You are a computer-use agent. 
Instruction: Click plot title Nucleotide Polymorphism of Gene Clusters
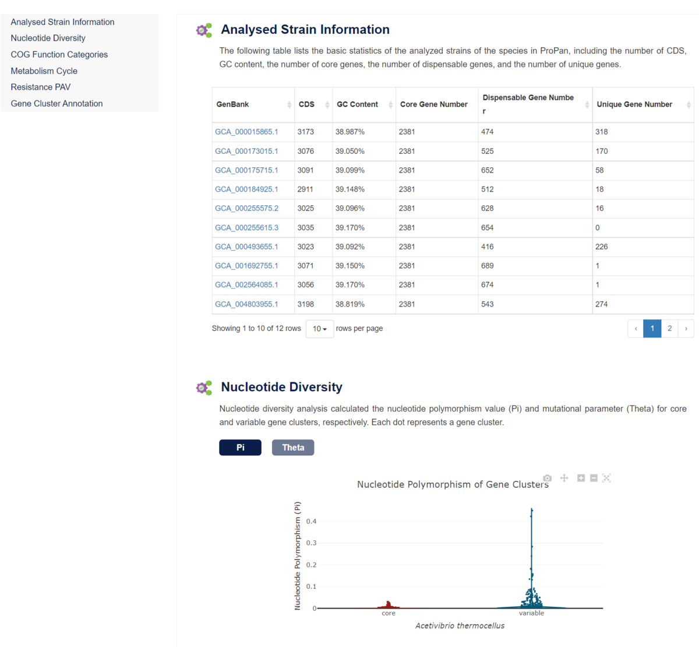[x=453, y=484]
